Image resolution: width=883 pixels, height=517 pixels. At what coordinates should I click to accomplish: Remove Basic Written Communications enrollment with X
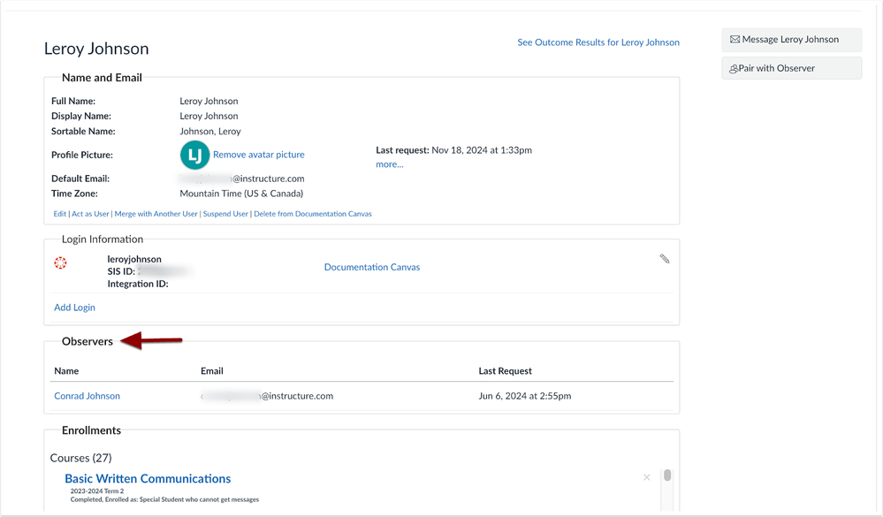pyautogui.click(x=646, y=477)
